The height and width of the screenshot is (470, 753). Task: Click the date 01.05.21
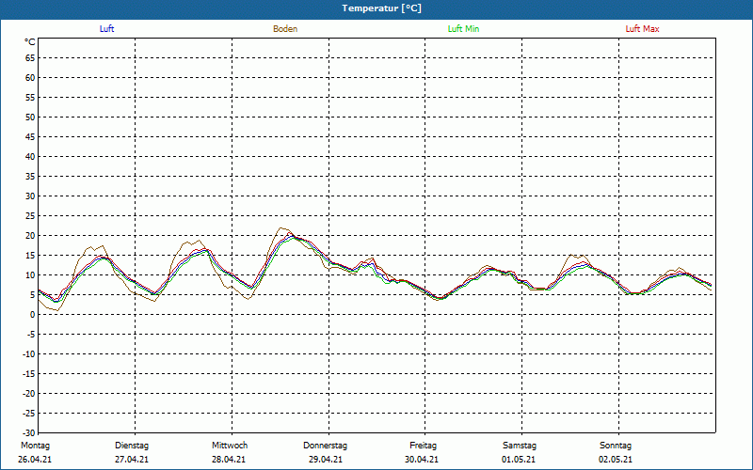(x=519, y=460)
